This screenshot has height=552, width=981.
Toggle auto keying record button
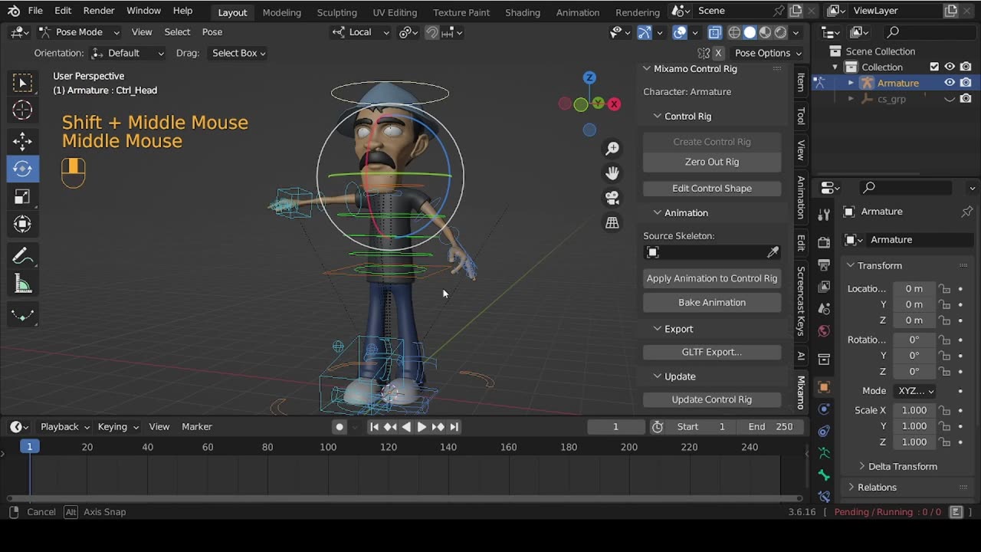(340, 427)
